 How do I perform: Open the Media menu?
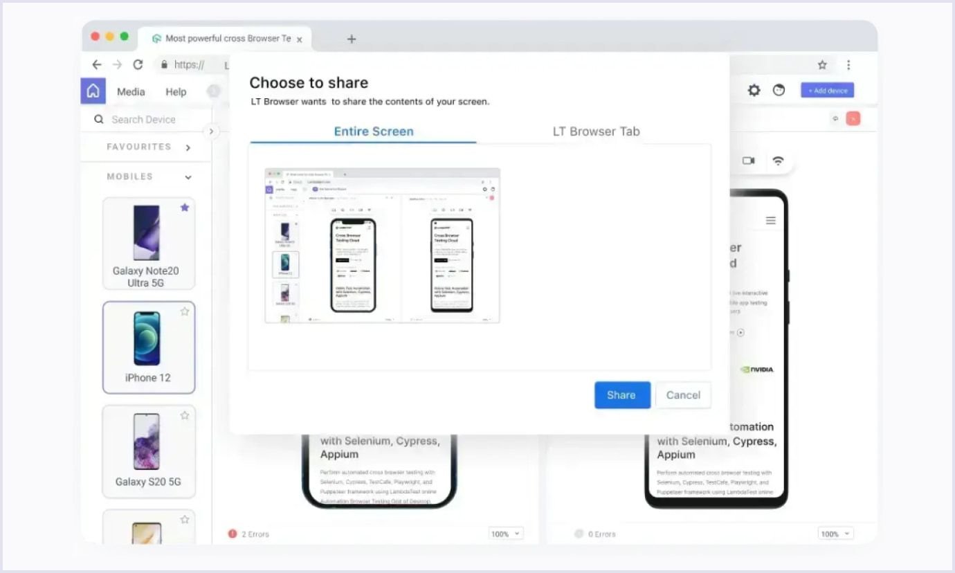coord(131,92)
